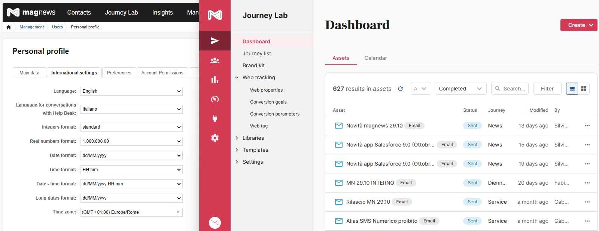The height and width of the screenshot is (231, 599).
Task: Open the Completed status filter dropdown
Action: [x=461, y=89]
